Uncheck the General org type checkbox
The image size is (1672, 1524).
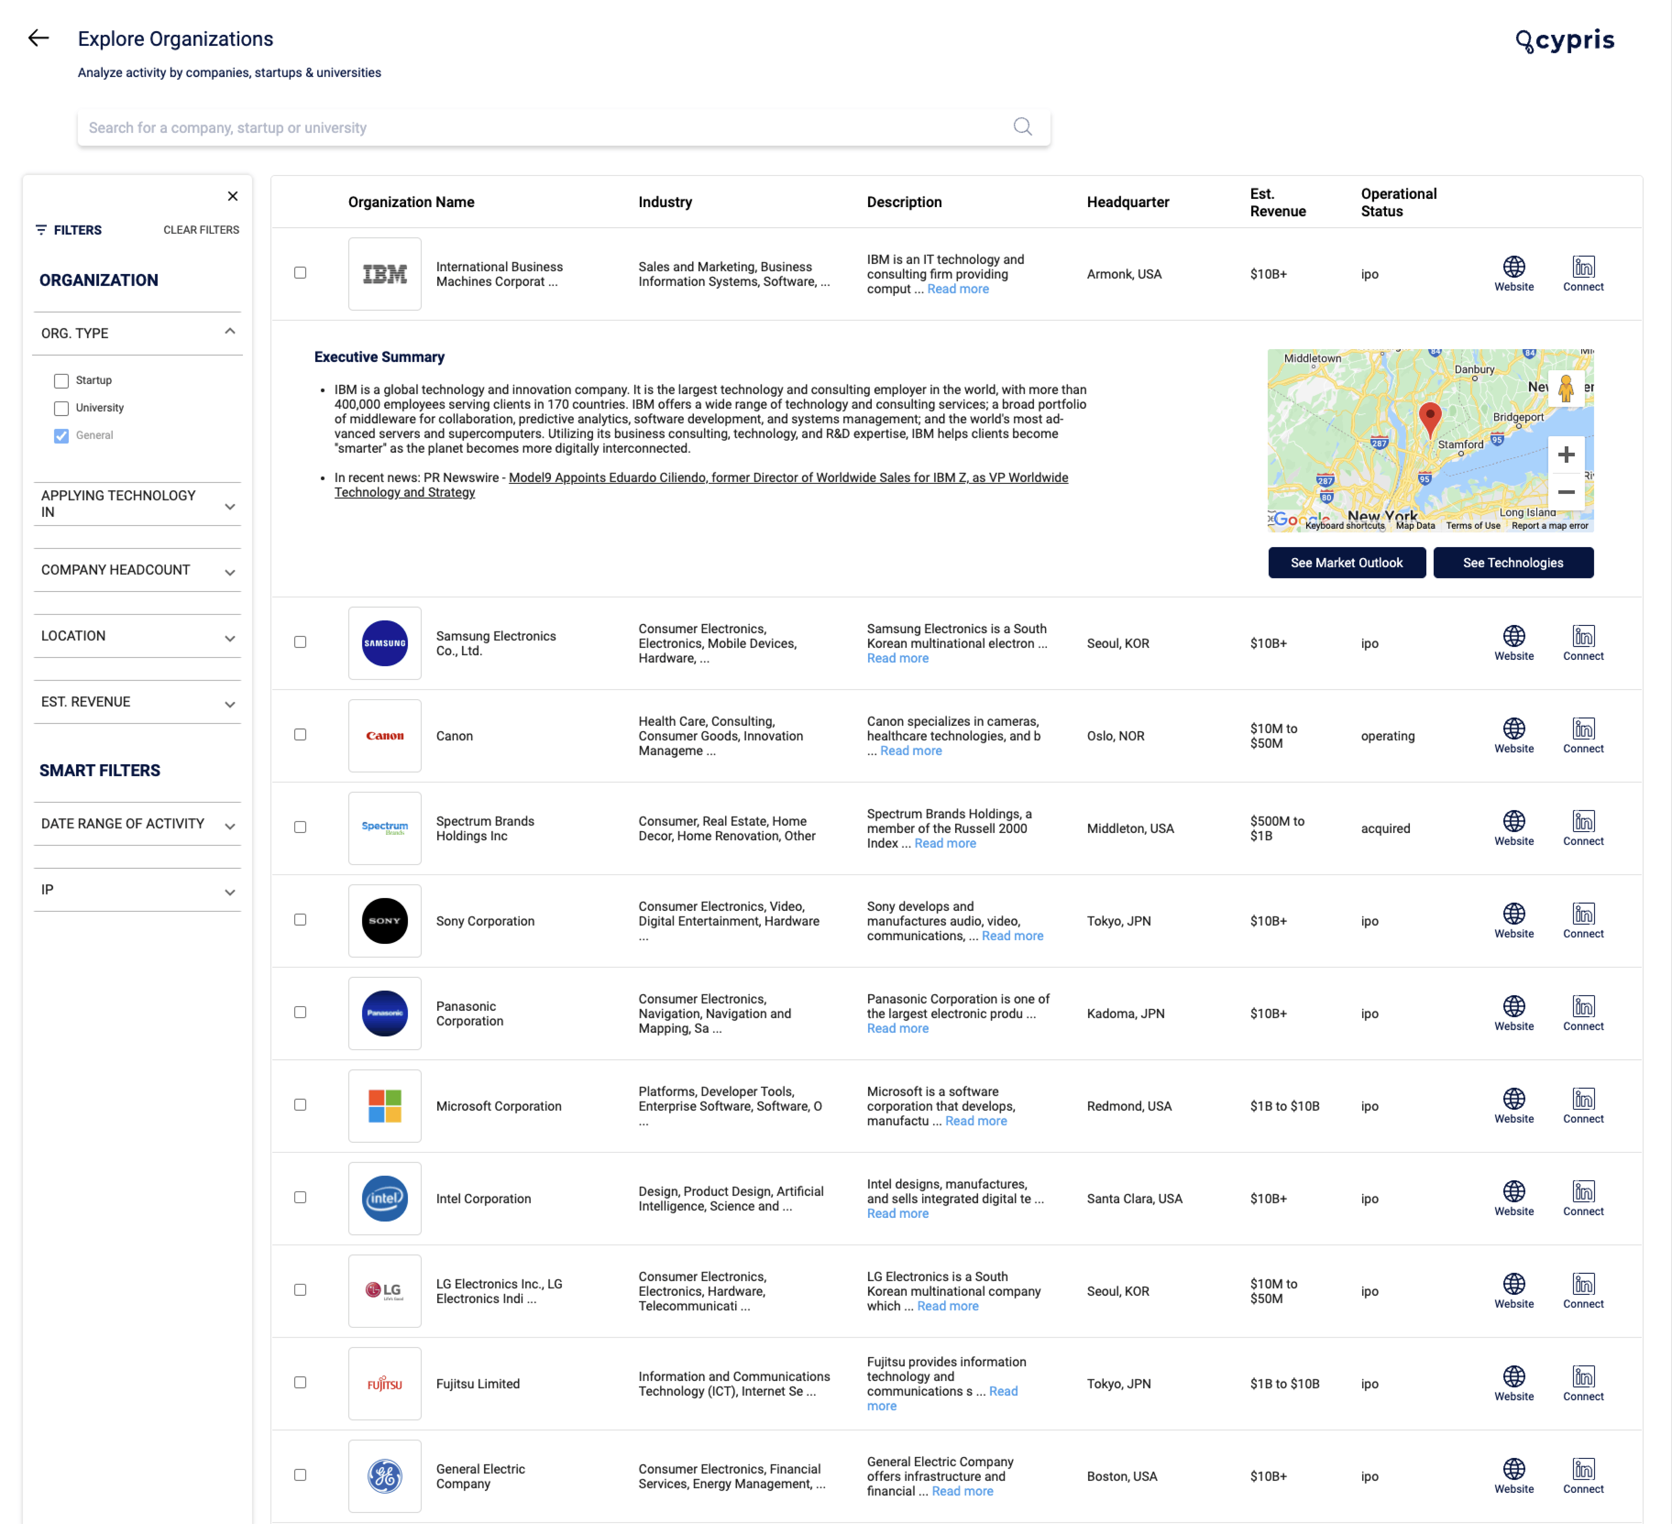(61, 435)
